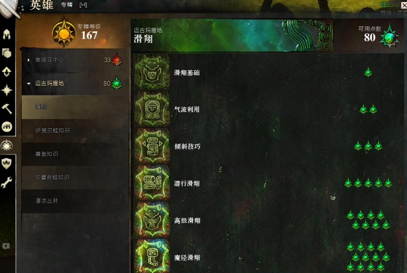Click the 潜行滑翔 mastery row
Viewport: 407px width, 273px height.
point(268,183)
